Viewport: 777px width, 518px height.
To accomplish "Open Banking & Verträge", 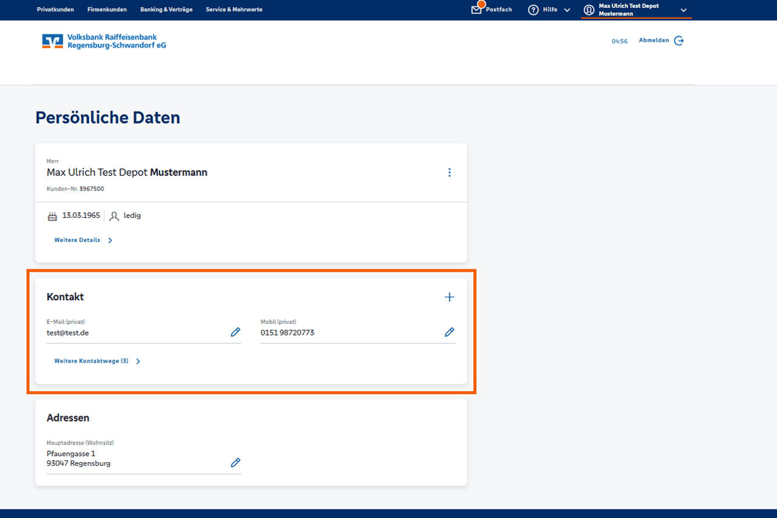I will coord(166,10).
